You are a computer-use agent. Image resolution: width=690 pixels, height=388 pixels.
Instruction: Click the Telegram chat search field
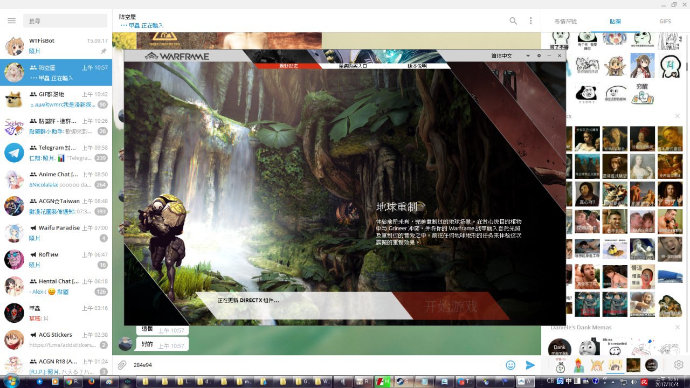[x=65, y=20]
